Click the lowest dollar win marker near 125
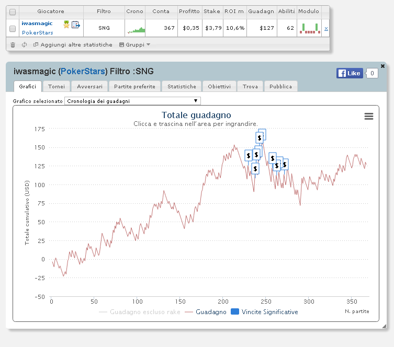Screen dimensions: 394x347 click(x=255, y=169)
